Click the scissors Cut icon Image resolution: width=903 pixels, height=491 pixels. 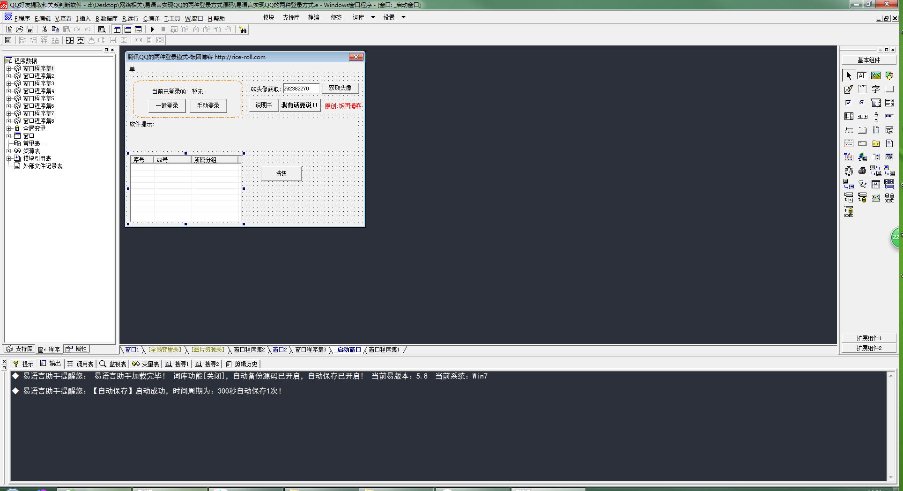pyautogui.click(x=44, y=30)
